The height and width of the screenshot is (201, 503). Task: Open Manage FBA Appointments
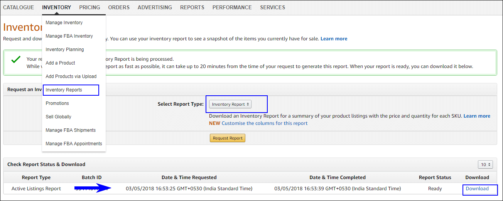74,144
